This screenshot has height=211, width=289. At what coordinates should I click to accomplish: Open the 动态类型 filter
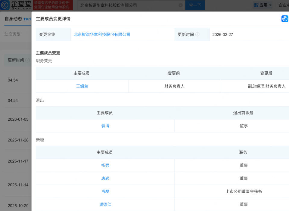12,34
